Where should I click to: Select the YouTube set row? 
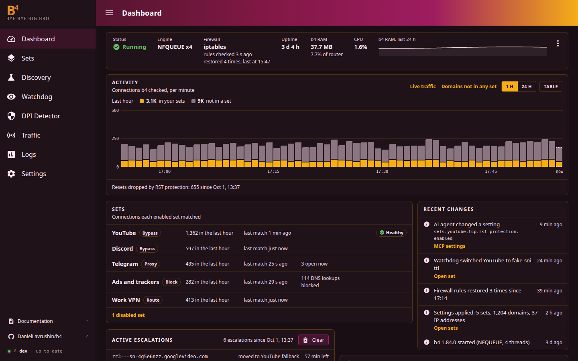click(x=259, y=233)
